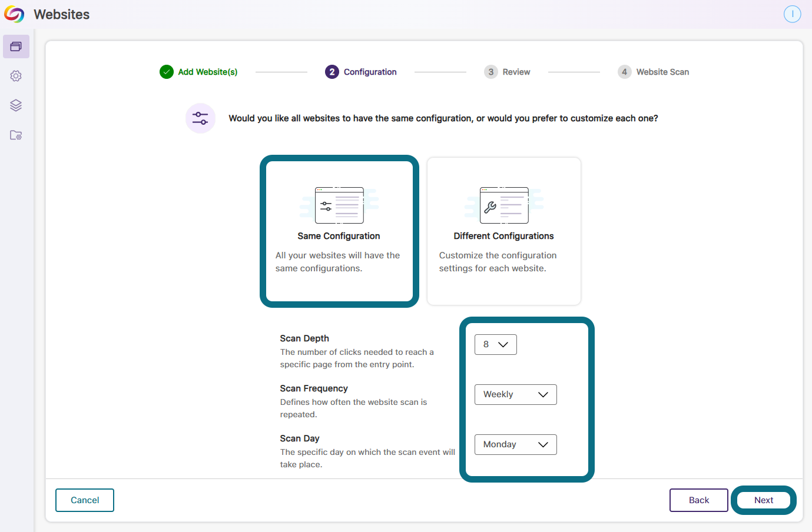
Task: Select the Same Configuration option card
Action: 339,231
